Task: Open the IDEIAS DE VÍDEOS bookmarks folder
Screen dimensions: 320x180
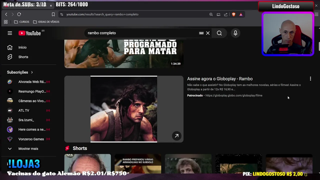Action: [46, 22]
